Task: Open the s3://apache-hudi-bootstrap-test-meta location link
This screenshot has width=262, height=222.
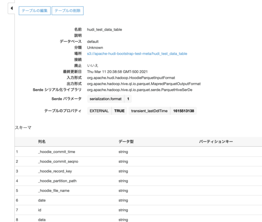Action: (137, 54)
